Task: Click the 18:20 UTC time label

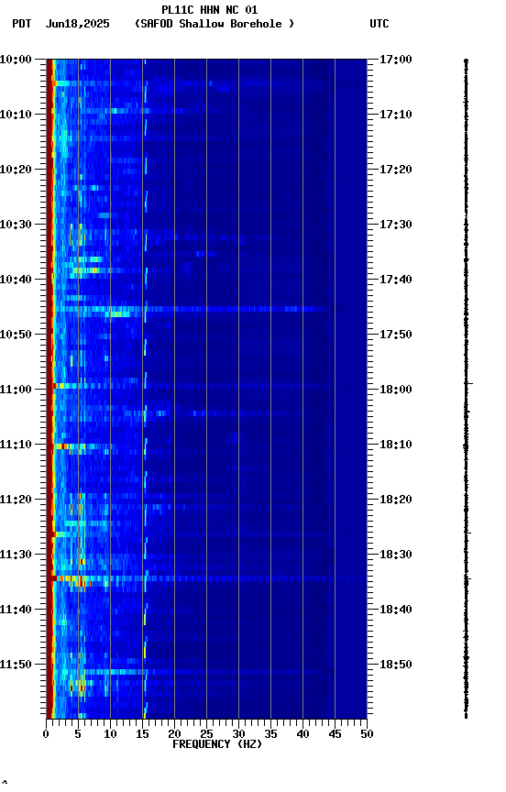Action: pos(396,500)
